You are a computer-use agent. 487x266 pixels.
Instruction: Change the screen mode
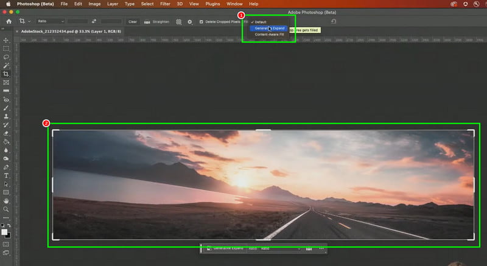coord(6,253)
